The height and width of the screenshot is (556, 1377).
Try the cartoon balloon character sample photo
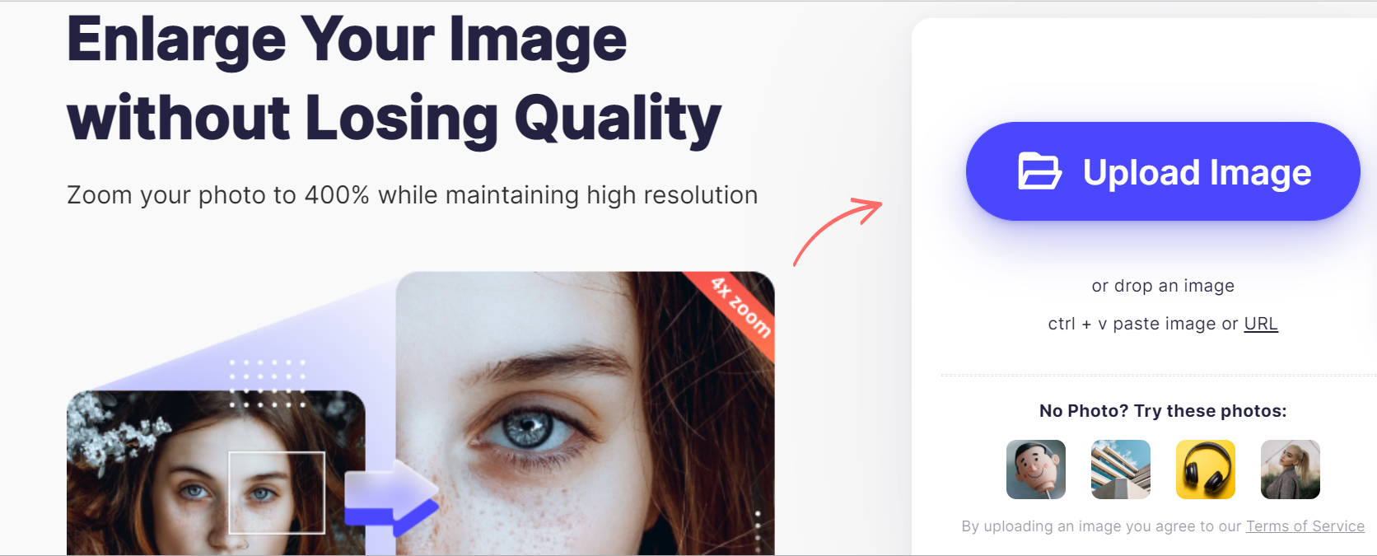[x=1036, y=470]
